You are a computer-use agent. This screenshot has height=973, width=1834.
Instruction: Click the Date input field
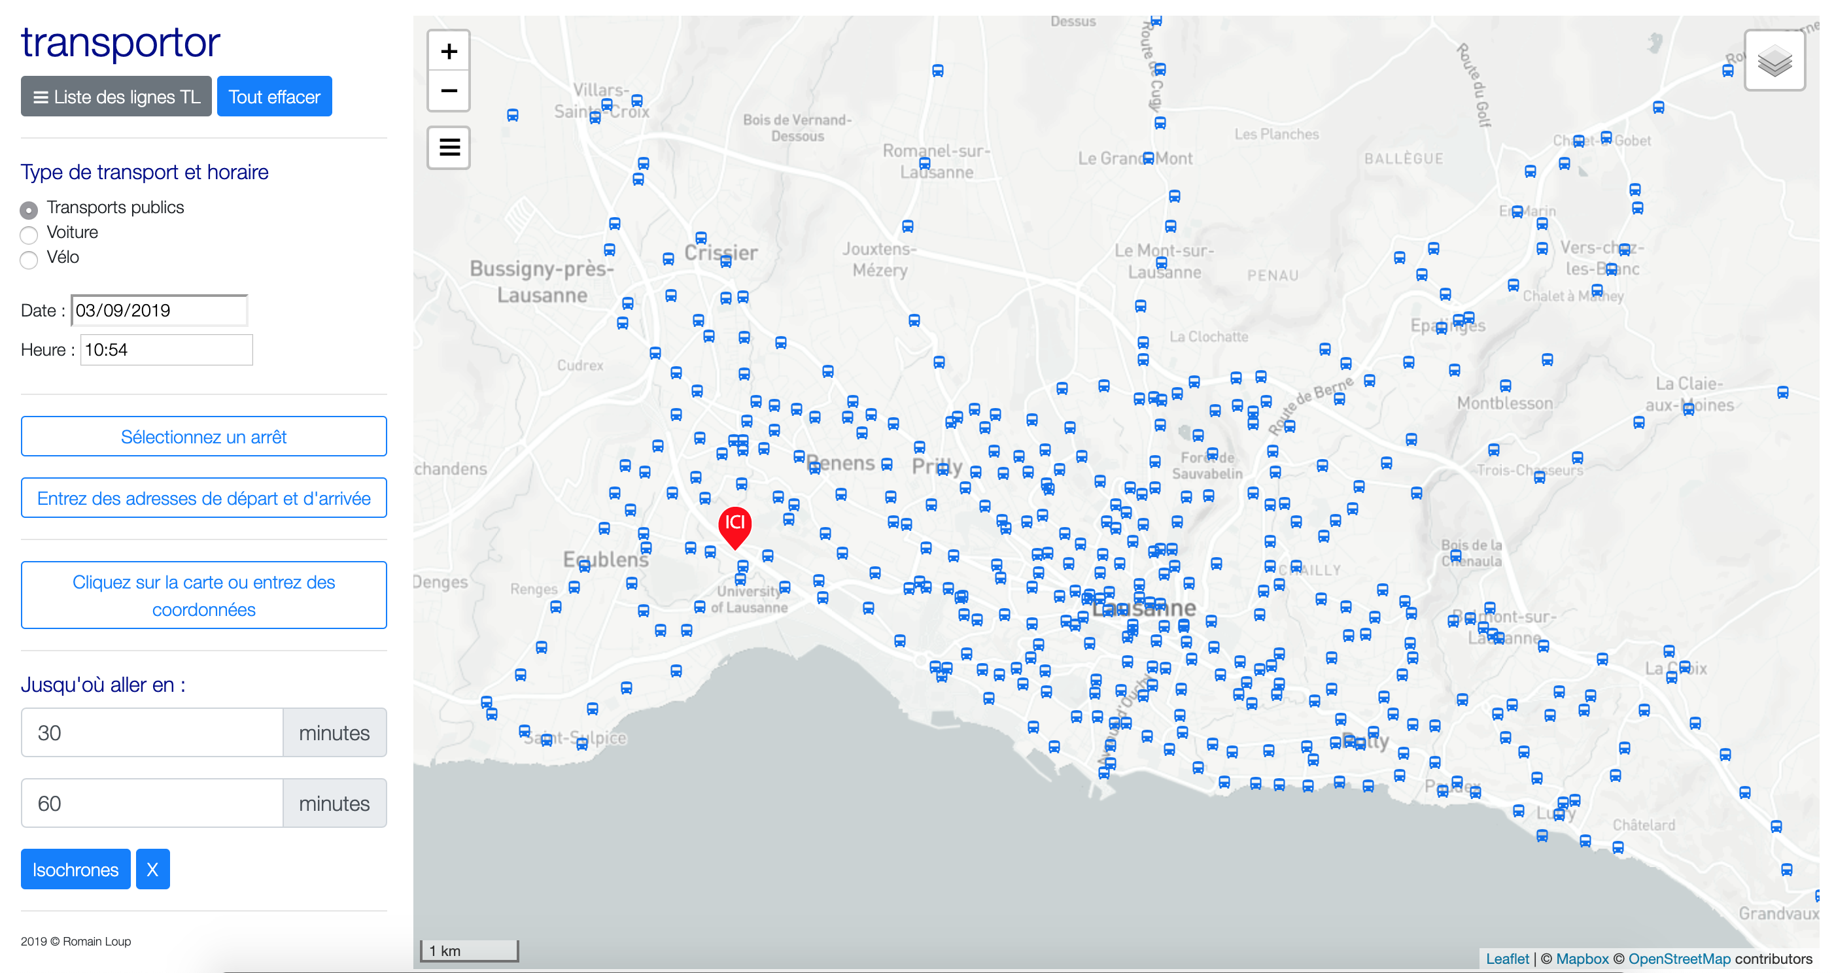point(159,311)
